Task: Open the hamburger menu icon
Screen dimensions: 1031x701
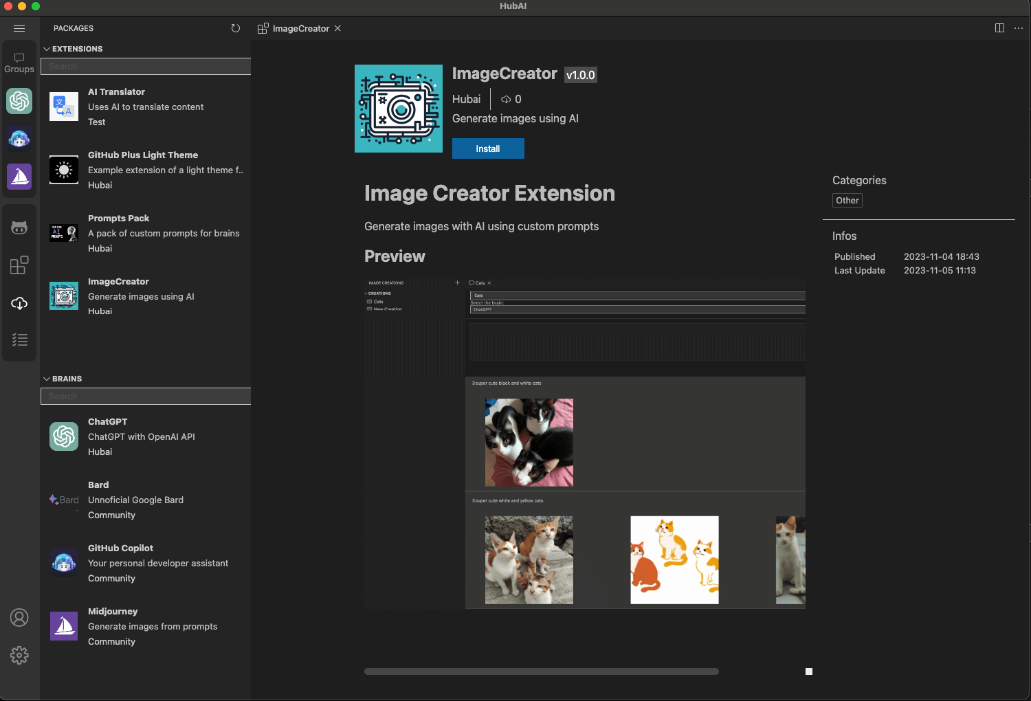Action: pos(19,28)
